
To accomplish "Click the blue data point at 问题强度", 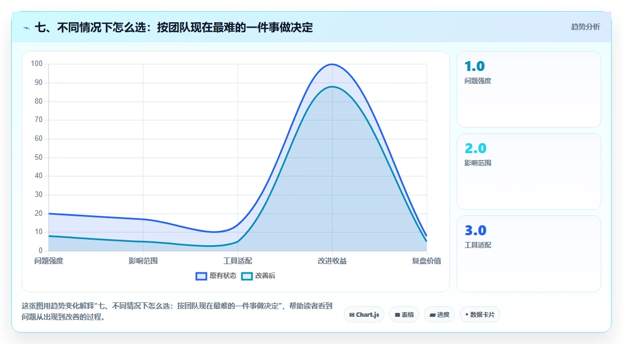I will (48, 214).
